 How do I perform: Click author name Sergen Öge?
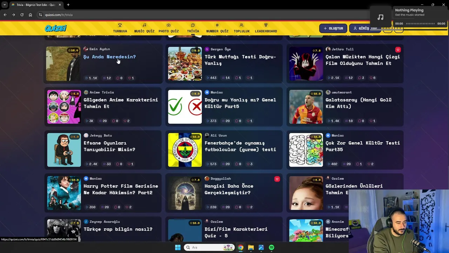click(221, 49)
